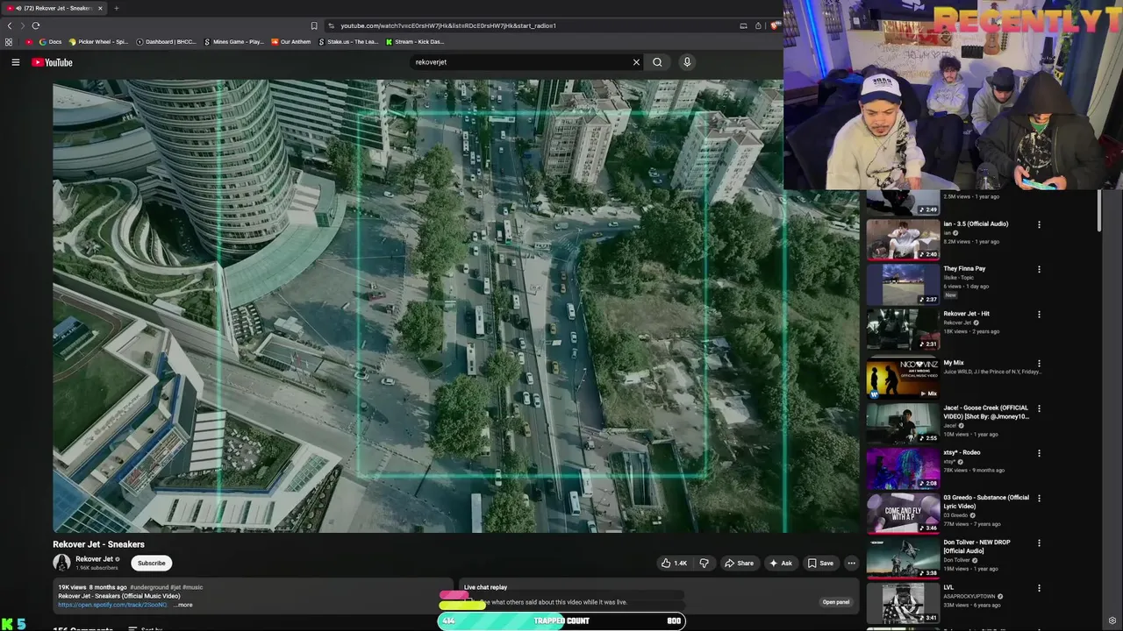Viewport: 1123px width, 631px height.
Task: Close the Rekover Jet - Sneakers tab
Action: 100,8
